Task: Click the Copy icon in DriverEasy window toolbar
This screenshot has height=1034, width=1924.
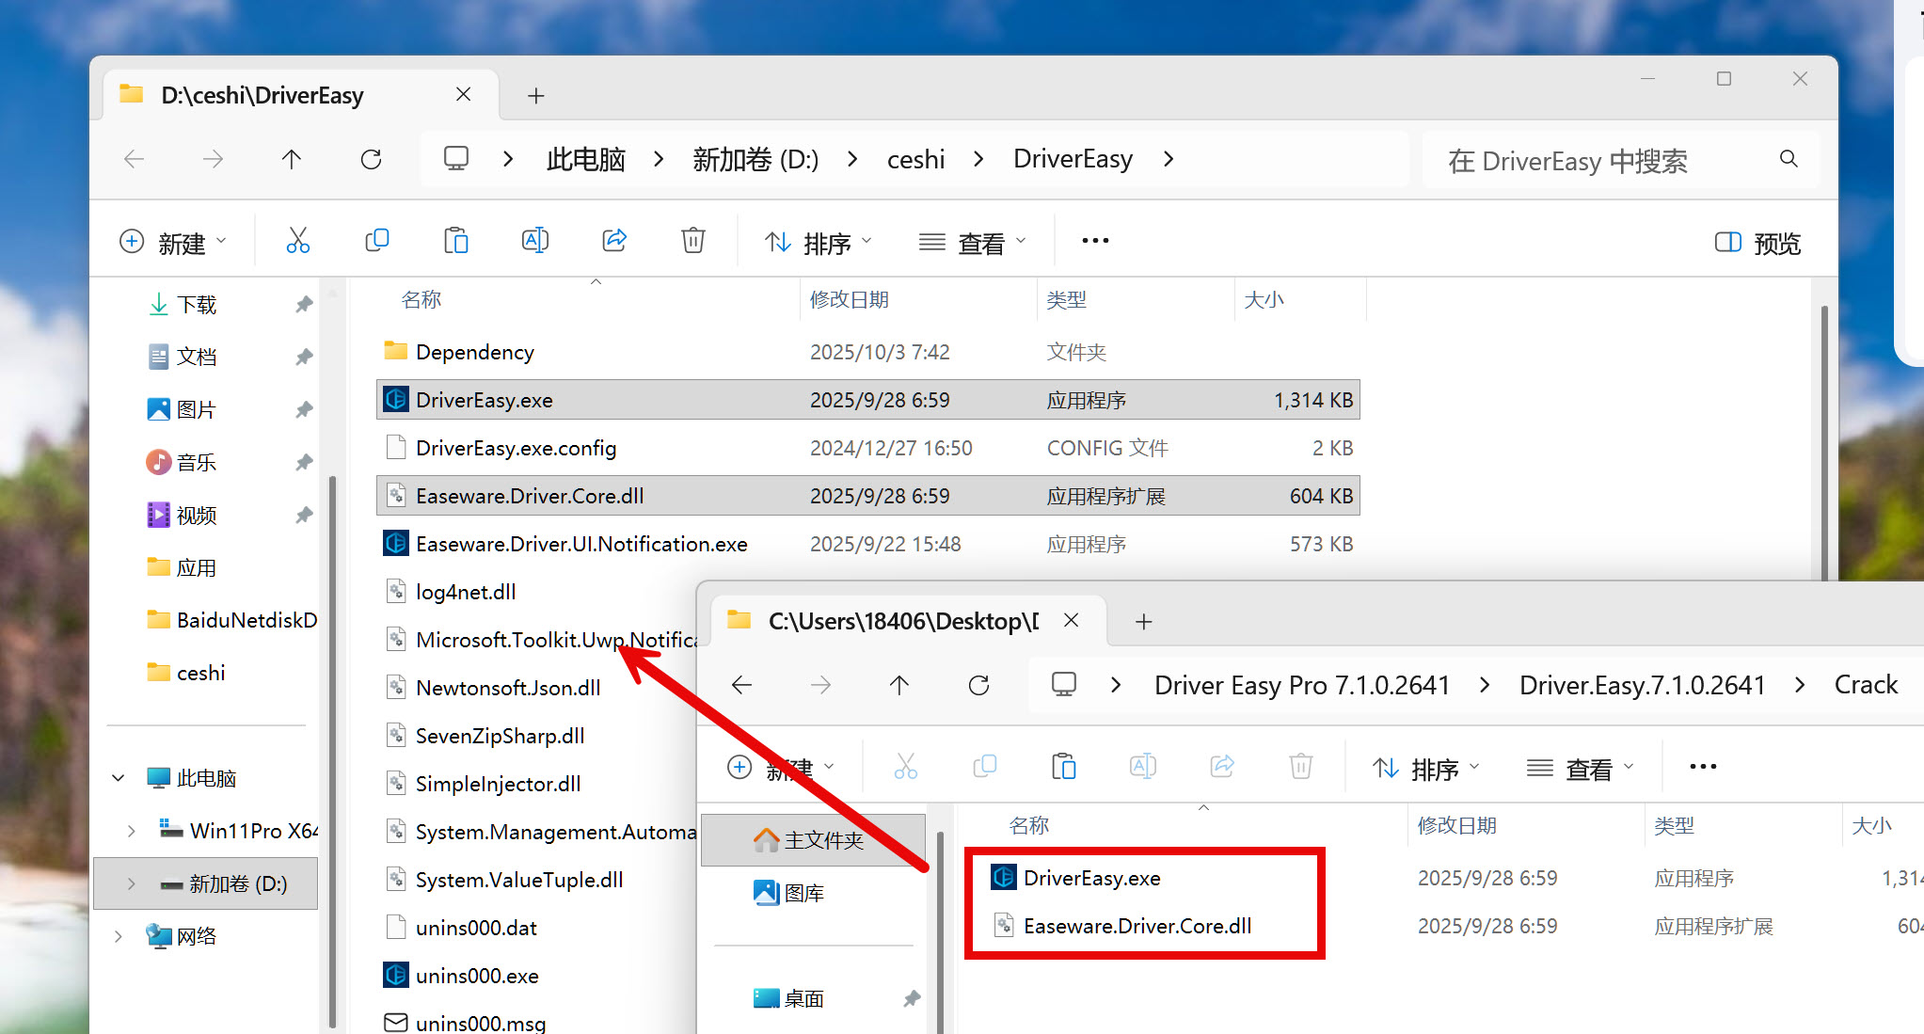Action: click(376, 242)
